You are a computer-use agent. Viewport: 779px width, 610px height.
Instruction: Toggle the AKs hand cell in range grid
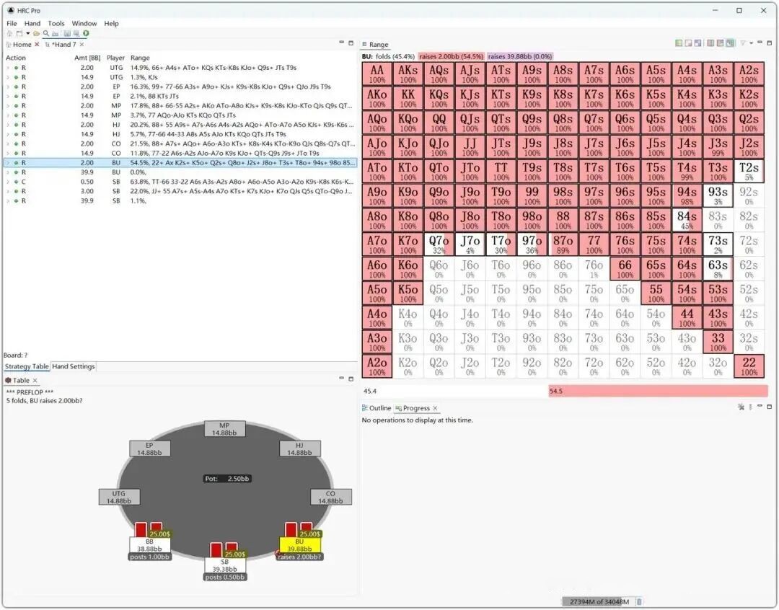[408, 74]
